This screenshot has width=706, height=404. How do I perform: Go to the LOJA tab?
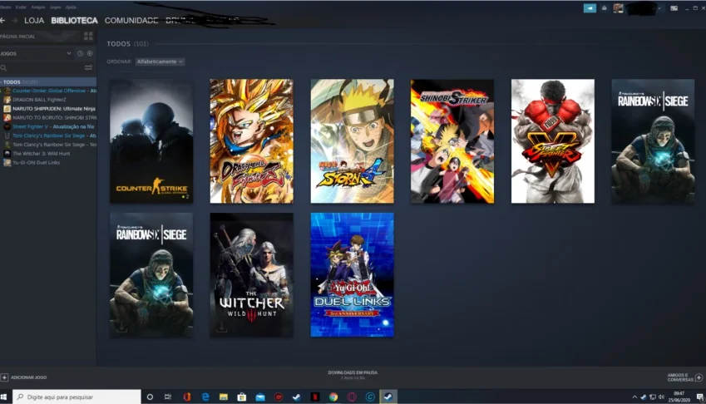point(34,21)
